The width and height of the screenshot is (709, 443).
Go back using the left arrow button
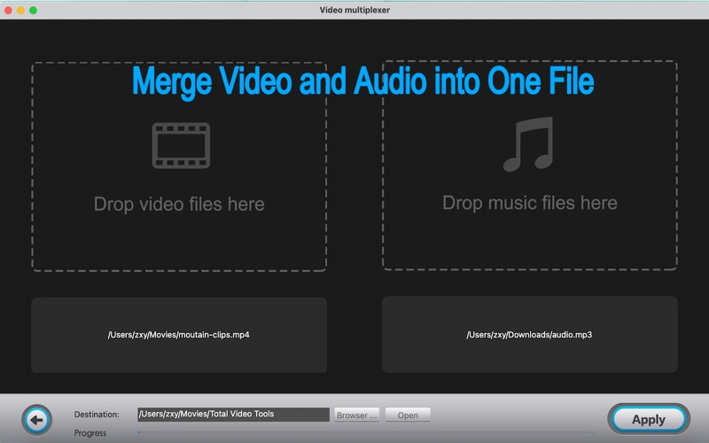36,418
